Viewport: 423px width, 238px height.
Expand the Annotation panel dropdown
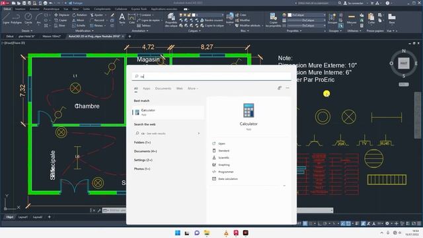[139, 31]
